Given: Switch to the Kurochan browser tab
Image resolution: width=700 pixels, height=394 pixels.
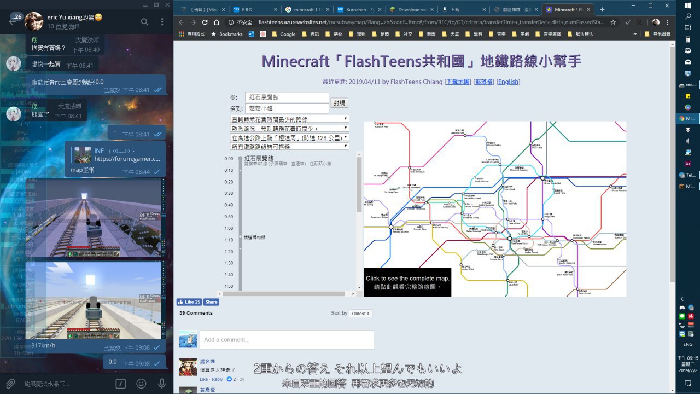Looking at the screenshot, I should click(x=360, y=9).
